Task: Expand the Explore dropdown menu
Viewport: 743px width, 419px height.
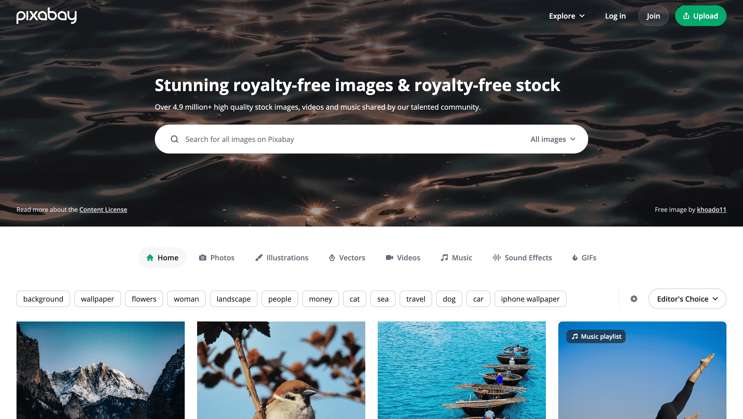Action: (567, 16)
